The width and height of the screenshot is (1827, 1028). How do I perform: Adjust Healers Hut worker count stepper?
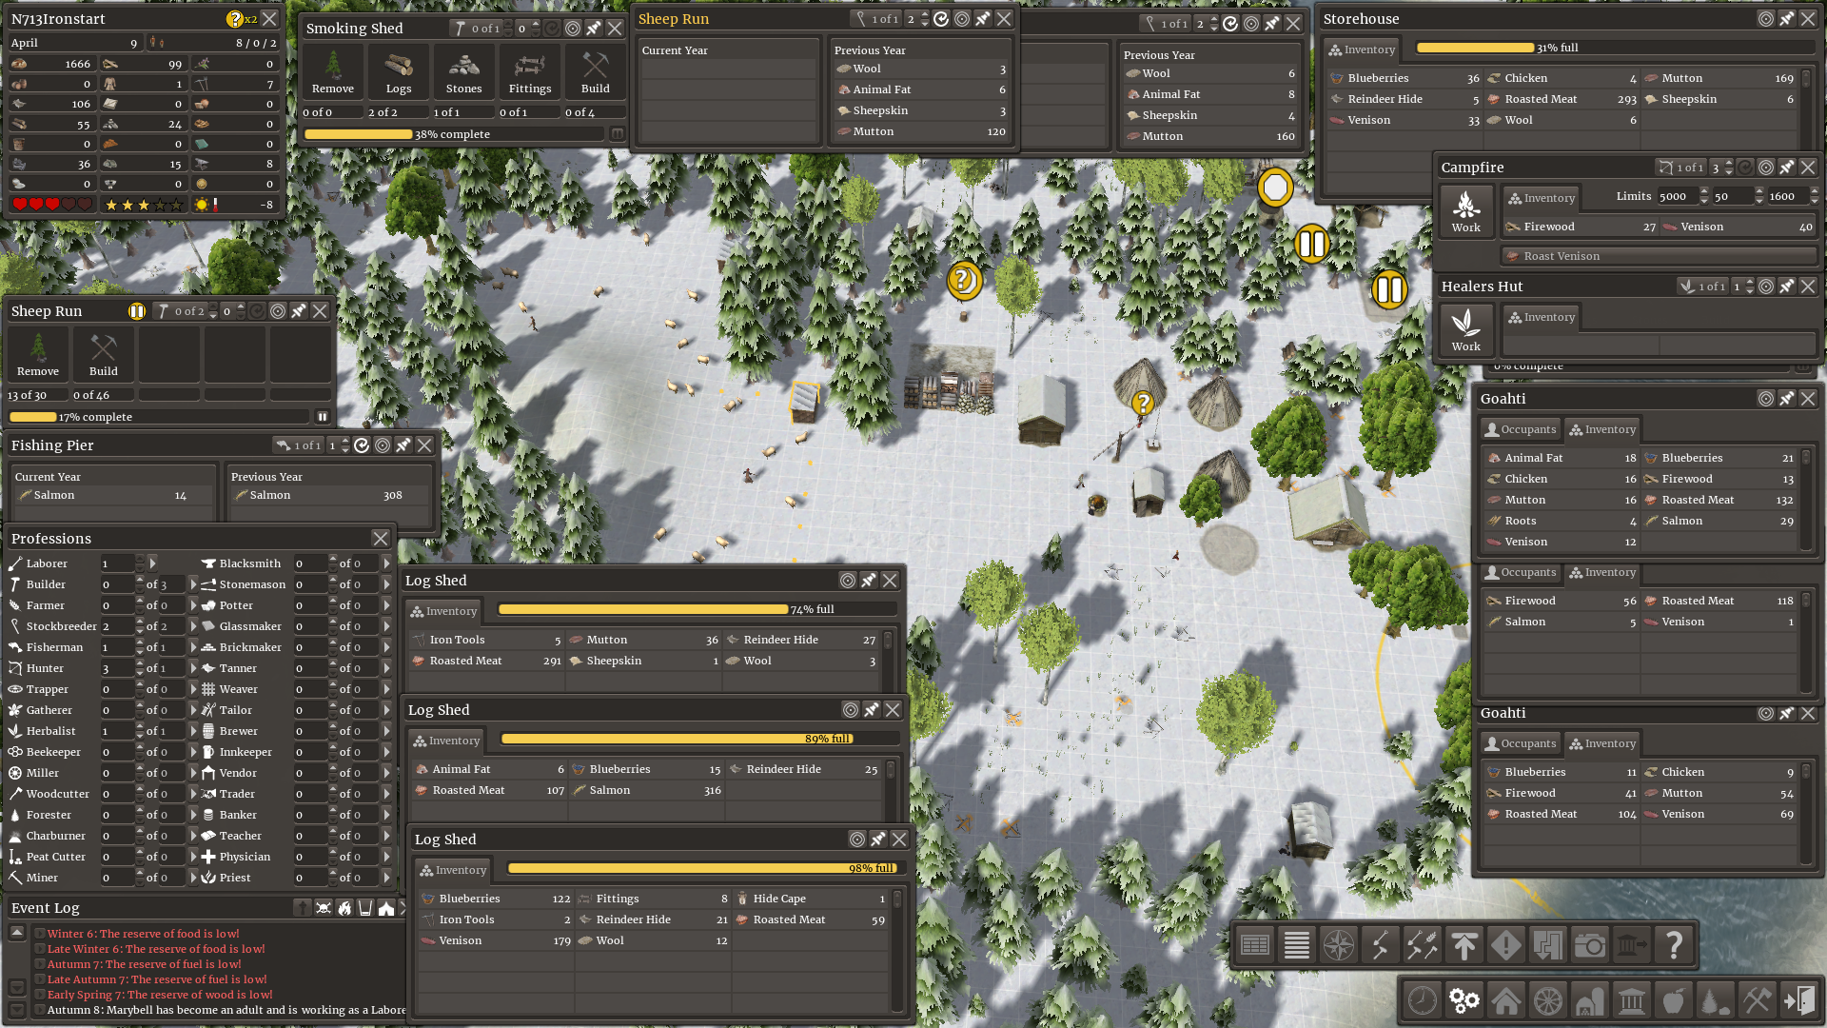click(1751, 287)
